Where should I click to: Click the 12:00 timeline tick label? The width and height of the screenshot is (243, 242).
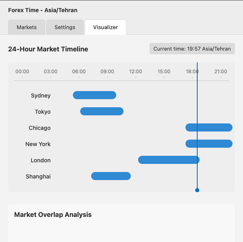pos(136,72)
